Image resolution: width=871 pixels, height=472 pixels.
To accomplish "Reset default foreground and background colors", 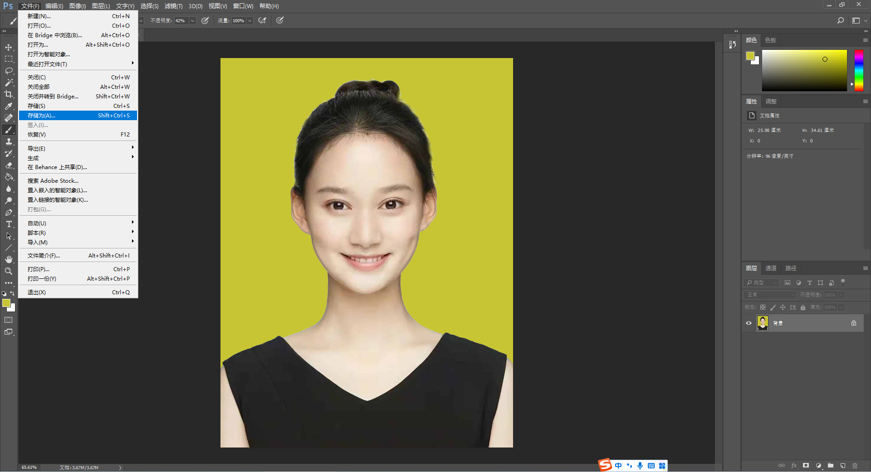I will tap(4, 294).
